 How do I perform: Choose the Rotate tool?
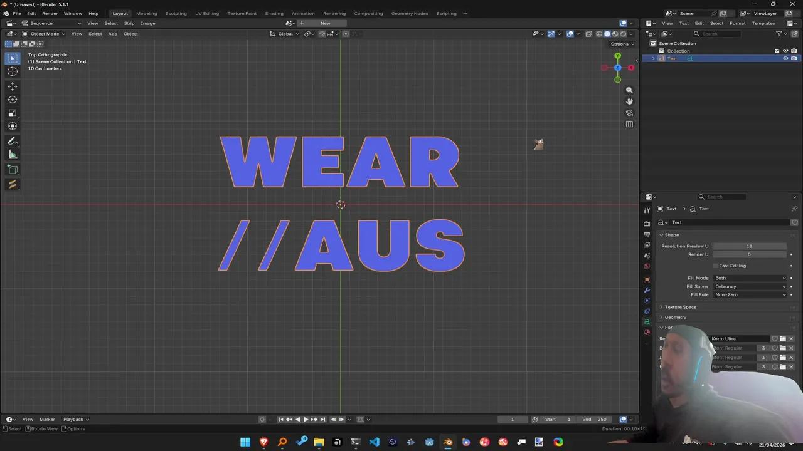point(12,100)
